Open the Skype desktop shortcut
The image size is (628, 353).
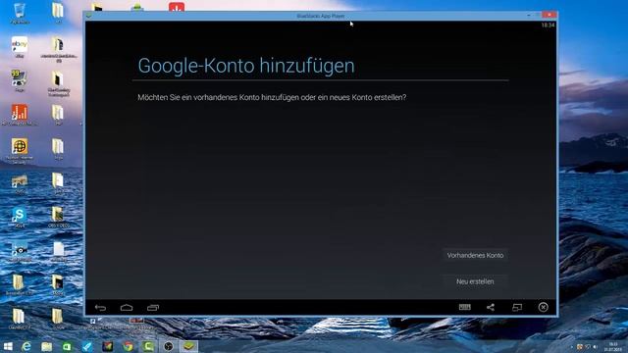(x=20, y=217)
